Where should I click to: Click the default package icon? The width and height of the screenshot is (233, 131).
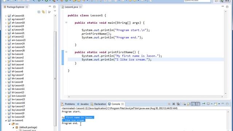tap(17, 127)
